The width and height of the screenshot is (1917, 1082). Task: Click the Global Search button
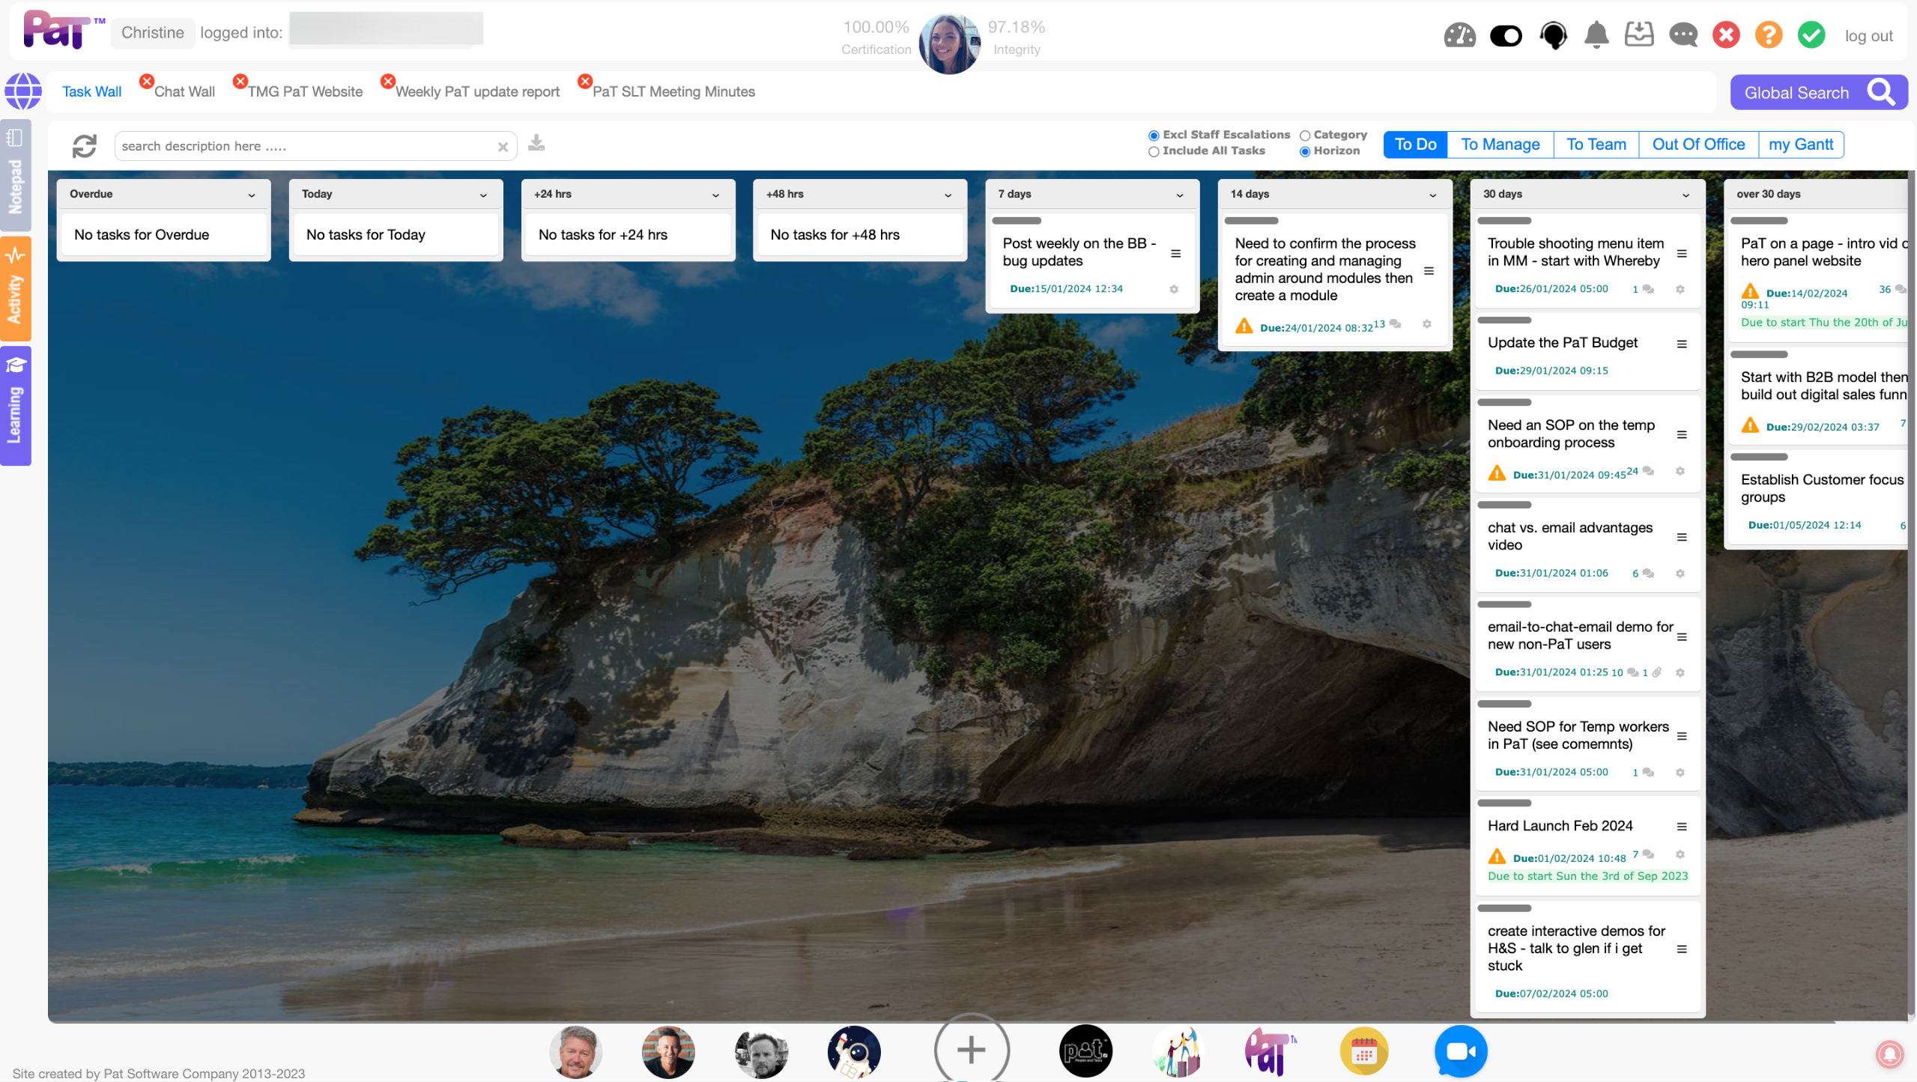1818,93
